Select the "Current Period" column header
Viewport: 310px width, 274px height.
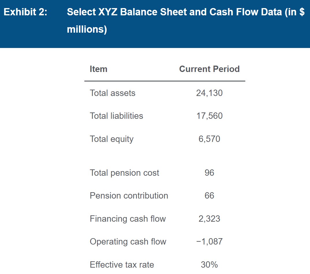(x=209, y=69)
